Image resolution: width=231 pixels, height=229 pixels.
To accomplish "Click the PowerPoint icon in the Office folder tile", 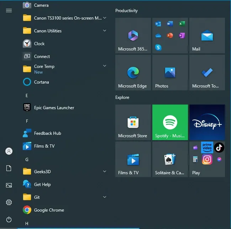I will 170,36.
